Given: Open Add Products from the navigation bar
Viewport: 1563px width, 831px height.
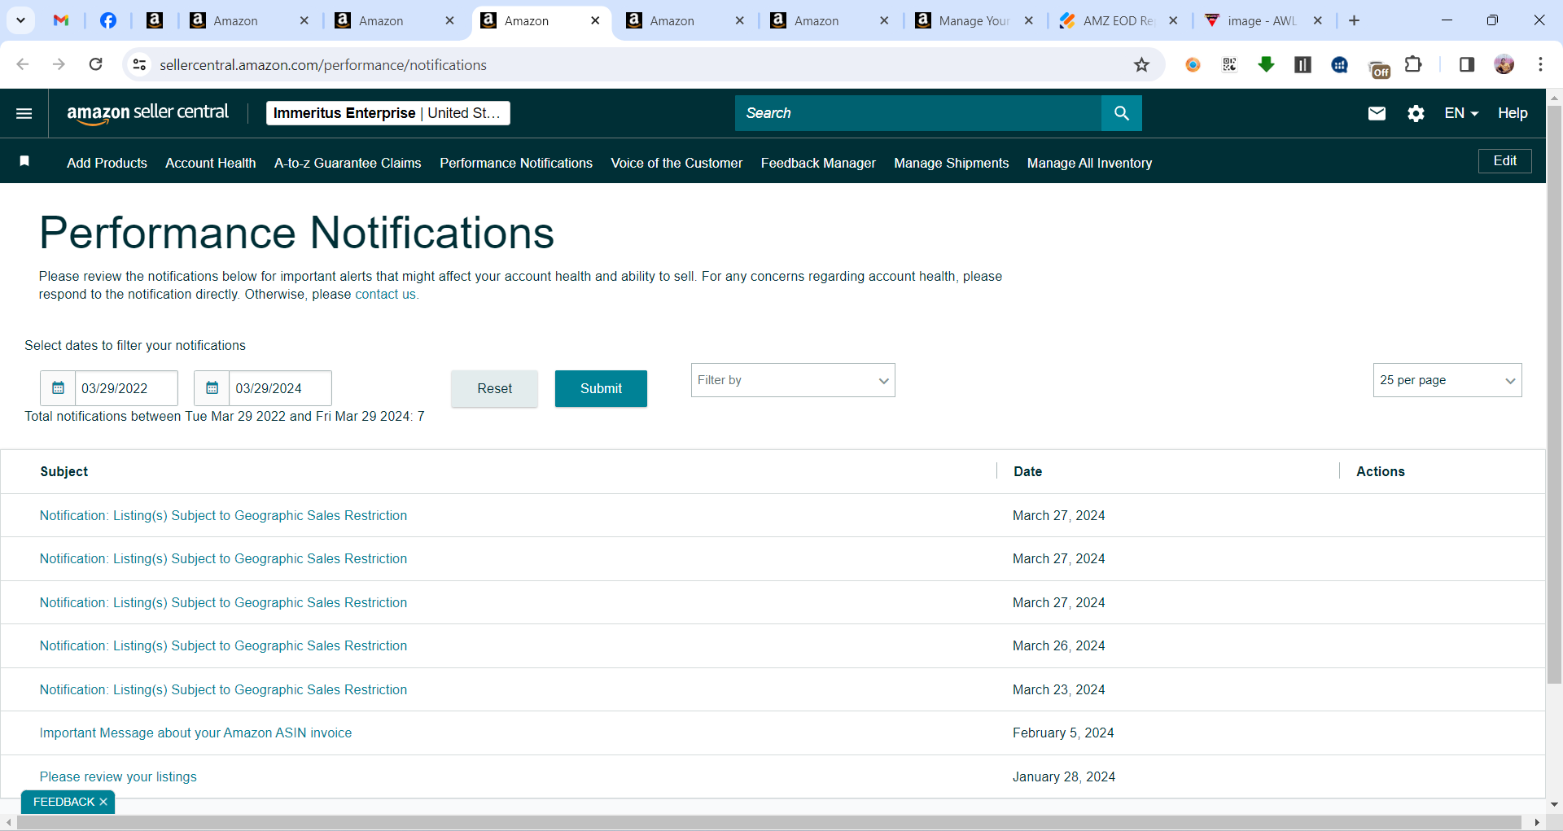Looking at the screenshot, I should coord(107,163).
